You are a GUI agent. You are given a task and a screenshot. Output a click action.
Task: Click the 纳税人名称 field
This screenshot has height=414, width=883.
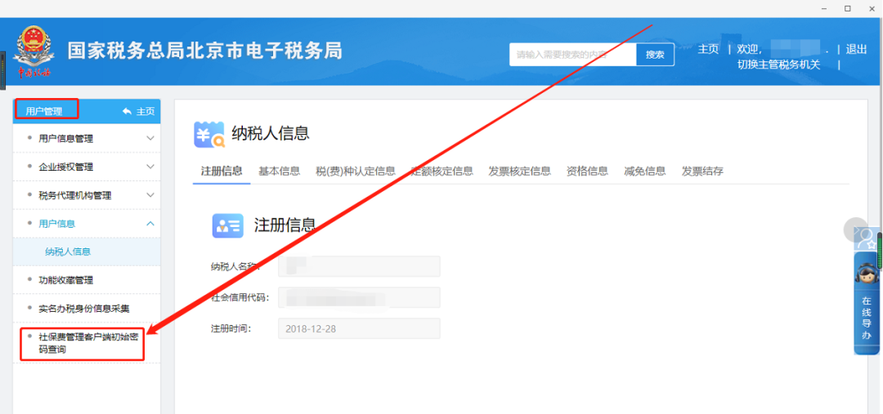[359, 266]
